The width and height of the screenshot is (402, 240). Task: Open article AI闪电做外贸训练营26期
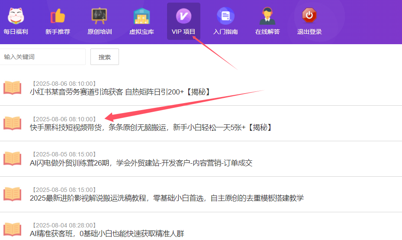pos(141,163)
